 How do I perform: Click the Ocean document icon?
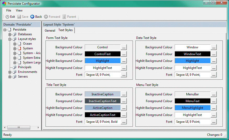(19, 44)
